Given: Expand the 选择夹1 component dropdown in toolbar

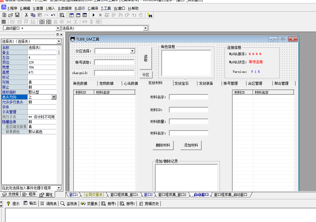Looking at the screenshot, I should [145, 28].
